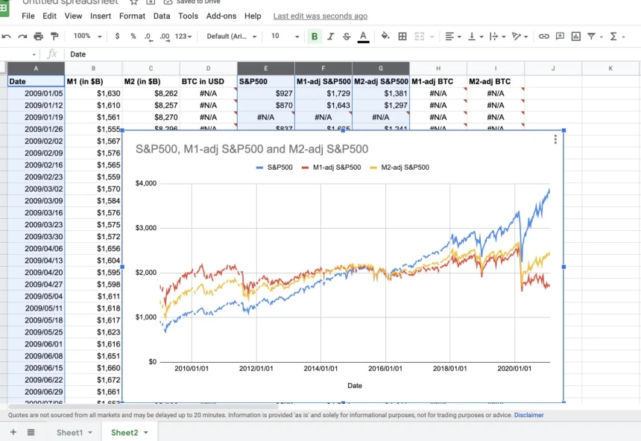
Task: Open the Borders tool
Action: [x=402, y=36]
